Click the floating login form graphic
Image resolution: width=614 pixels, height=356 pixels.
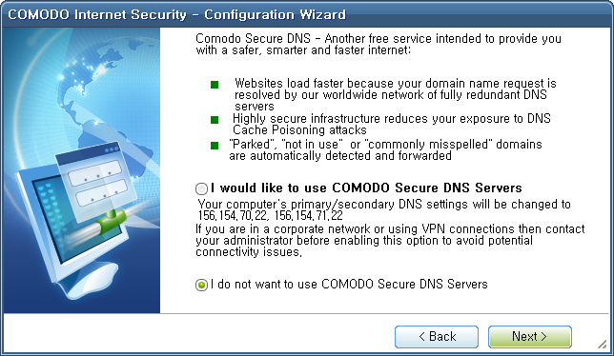(x=96, y=182)
